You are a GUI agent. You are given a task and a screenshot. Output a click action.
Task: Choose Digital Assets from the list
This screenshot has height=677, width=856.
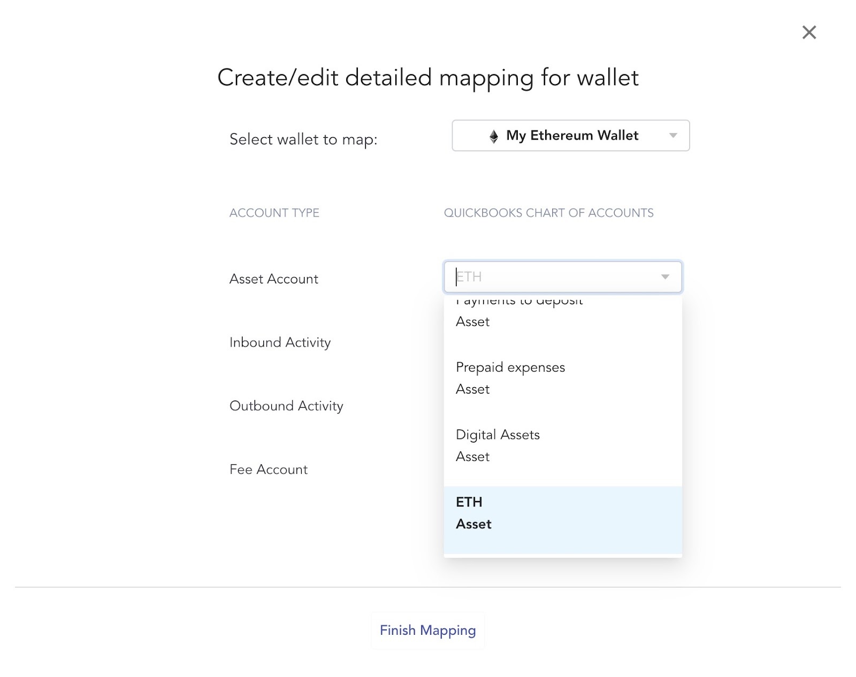562,445
